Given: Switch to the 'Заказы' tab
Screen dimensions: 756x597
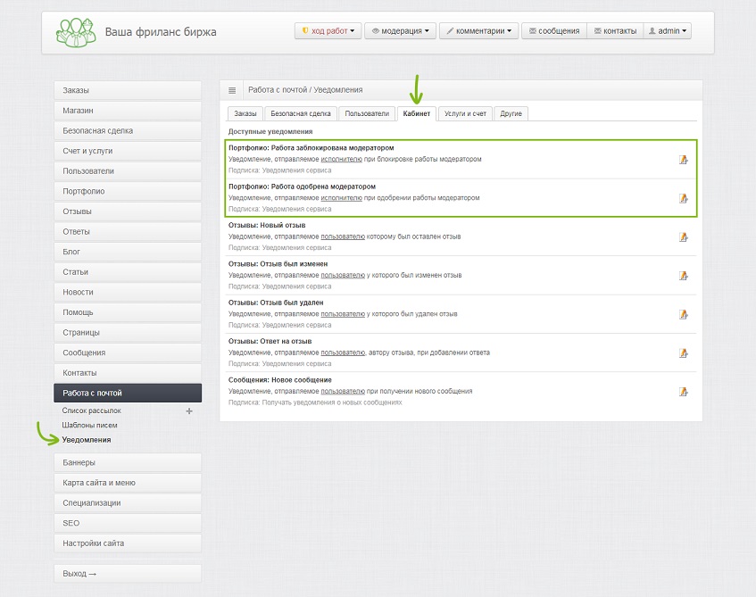Looking at the screenshot, I should pyautogui.click(x=245, y=114).
